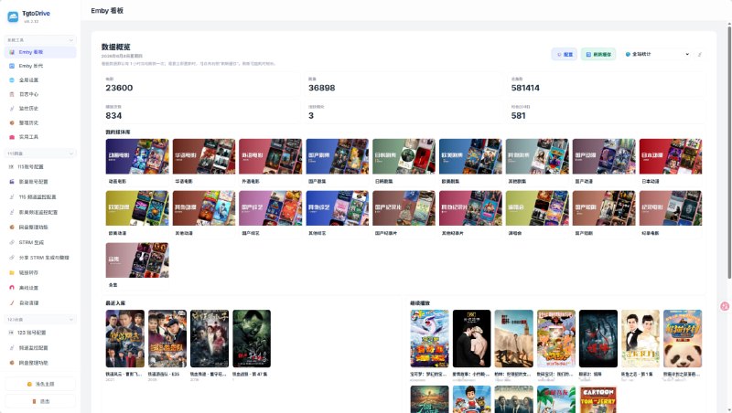The width and height of the screenshot is (732, 413).
Task: Click the pink floating icon at the right edge
Action: coord(725,306)
